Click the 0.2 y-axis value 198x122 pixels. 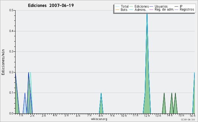pos(11,72)
